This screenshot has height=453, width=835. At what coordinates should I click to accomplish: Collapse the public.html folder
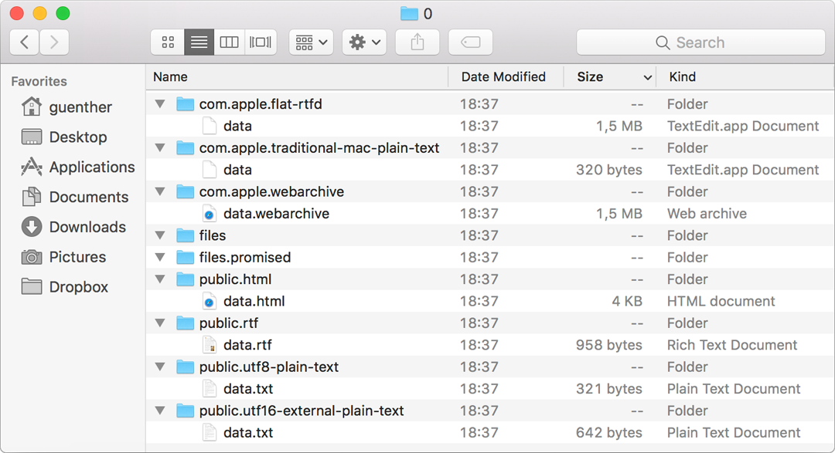[160, 279]
